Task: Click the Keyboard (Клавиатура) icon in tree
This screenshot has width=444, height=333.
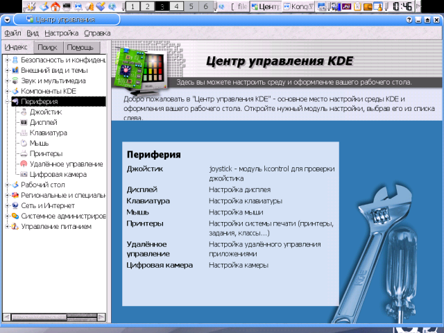Action: [x=24, y=133]
